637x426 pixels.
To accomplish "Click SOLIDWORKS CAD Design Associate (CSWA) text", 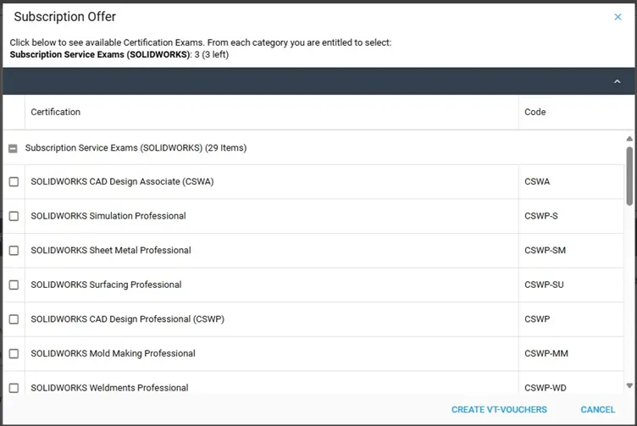I will [x=122, y=181].
